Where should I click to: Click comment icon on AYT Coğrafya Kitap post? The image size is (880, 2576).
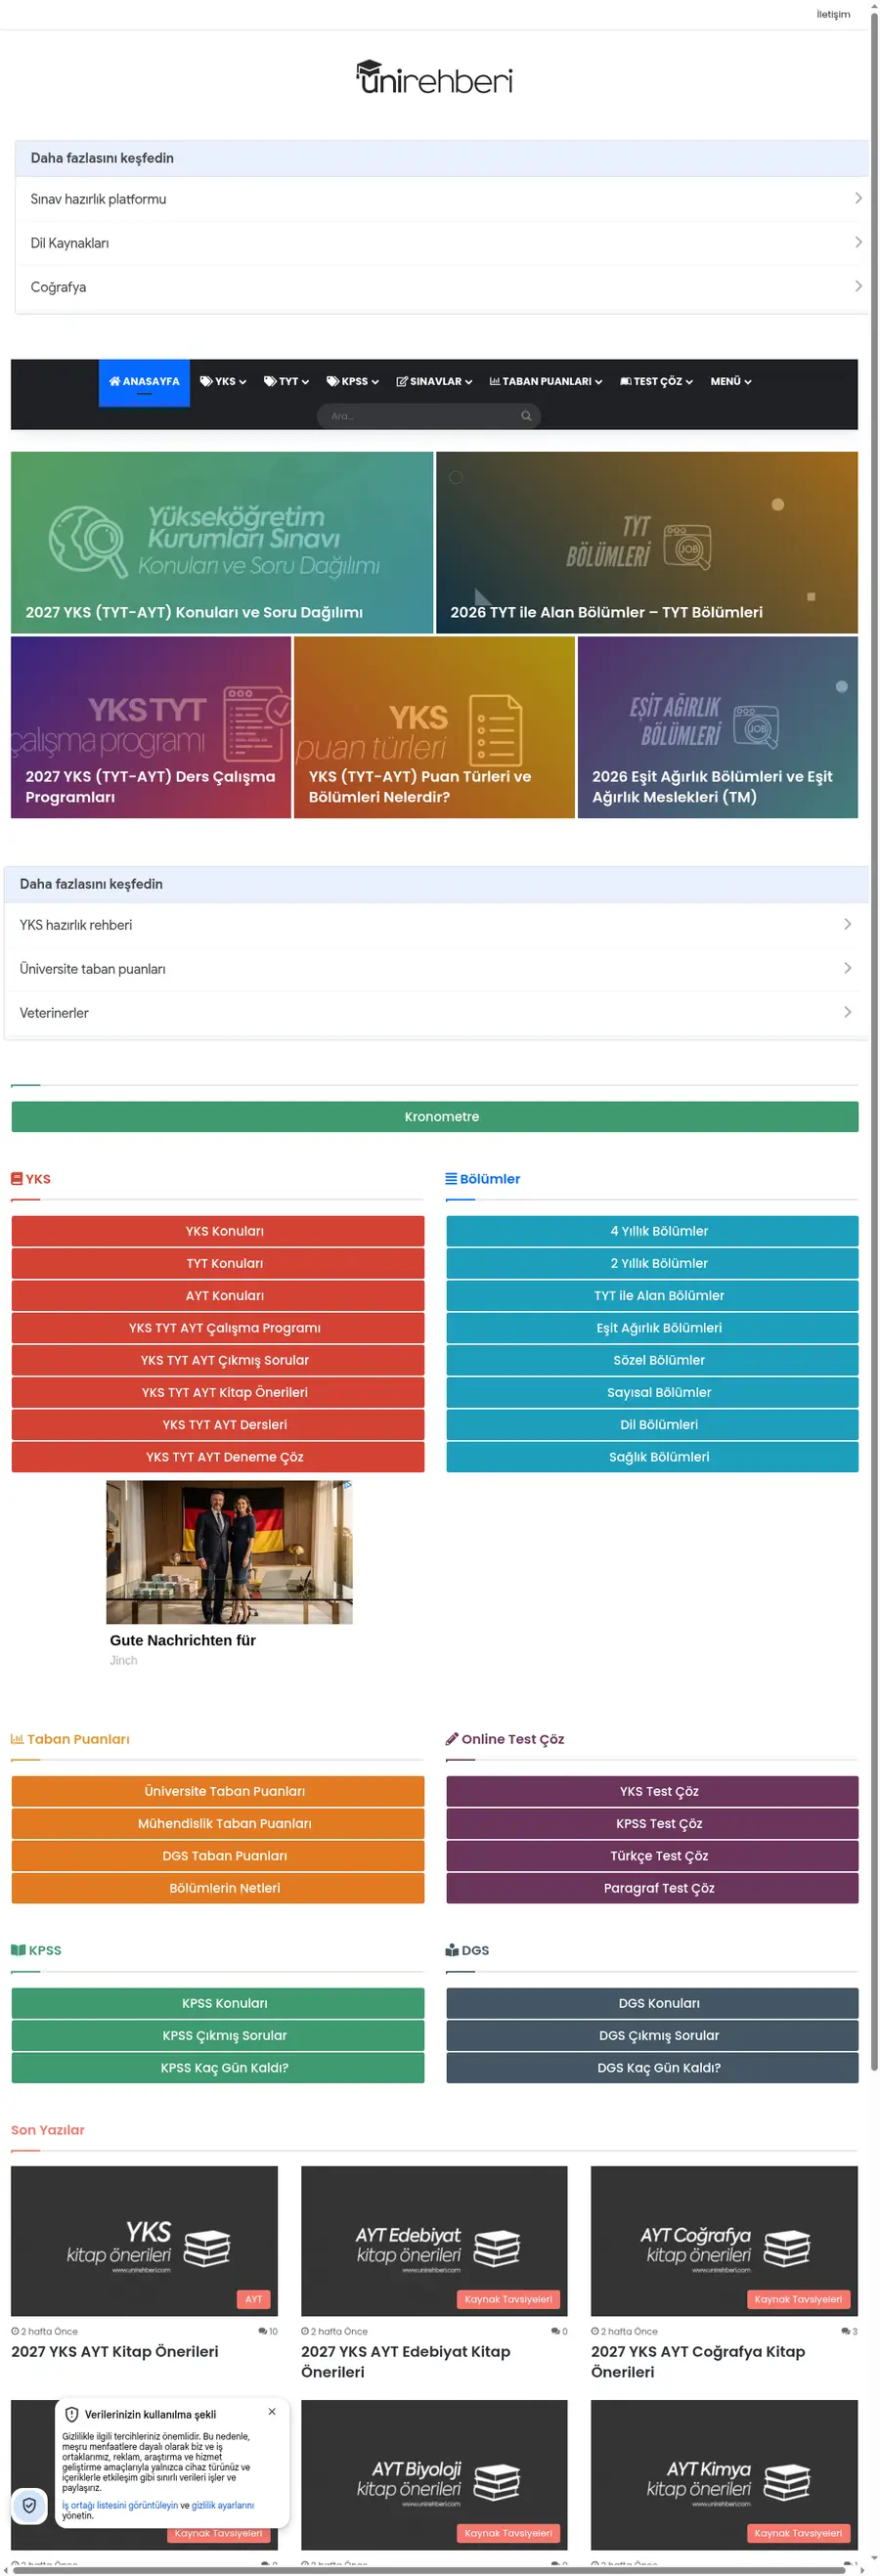point(845,2331)
